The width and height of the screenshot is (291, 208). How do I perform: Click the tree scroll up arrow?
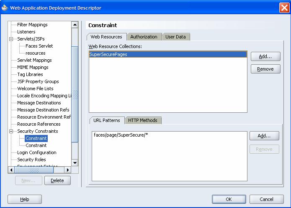point(75,25)
